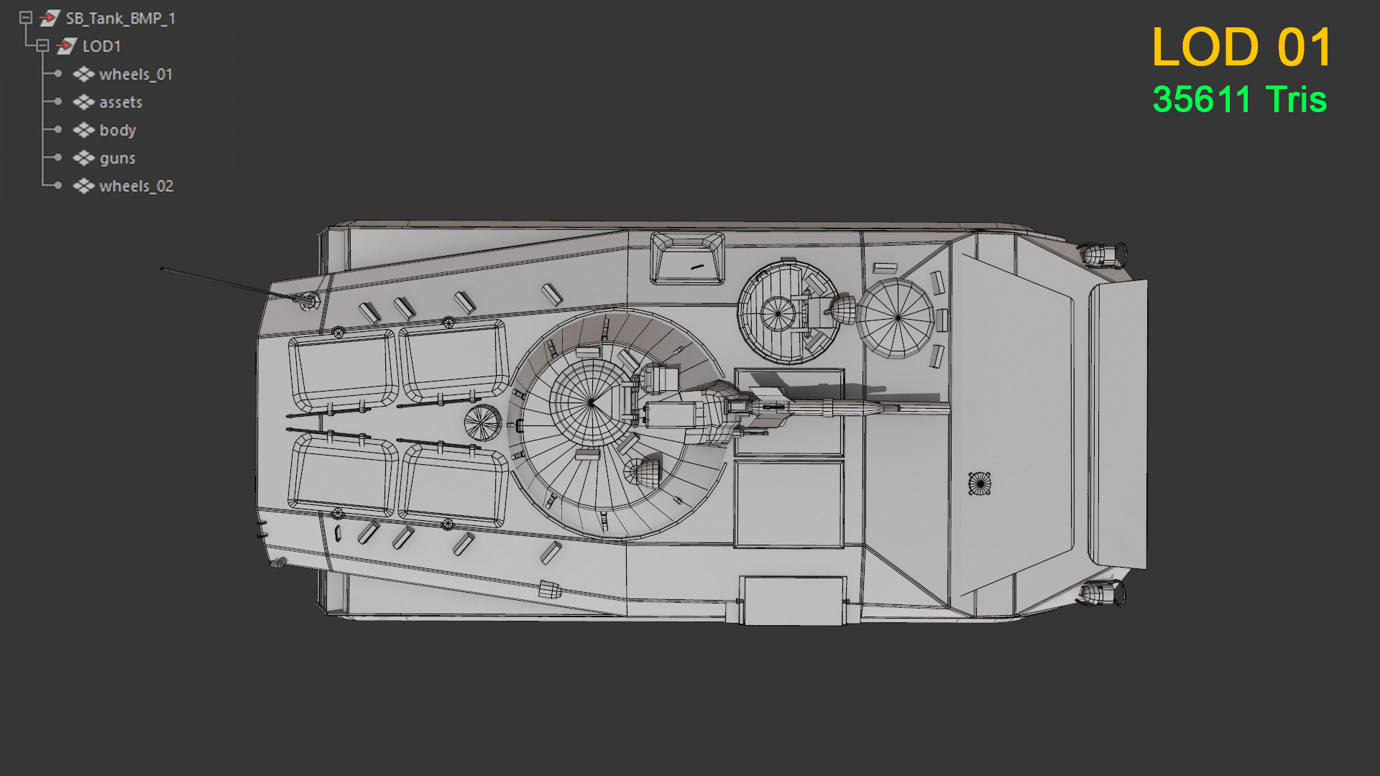Click the wheels_01 mesh icon
This screenshot has height=776, width=1380.
tap(83, 74)
